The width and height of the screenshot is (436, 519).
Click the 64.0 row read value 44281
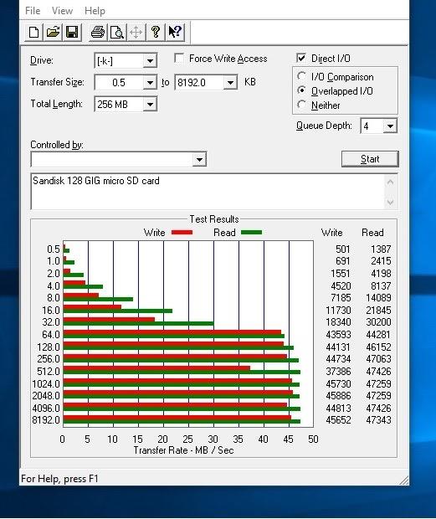[378, 335]
